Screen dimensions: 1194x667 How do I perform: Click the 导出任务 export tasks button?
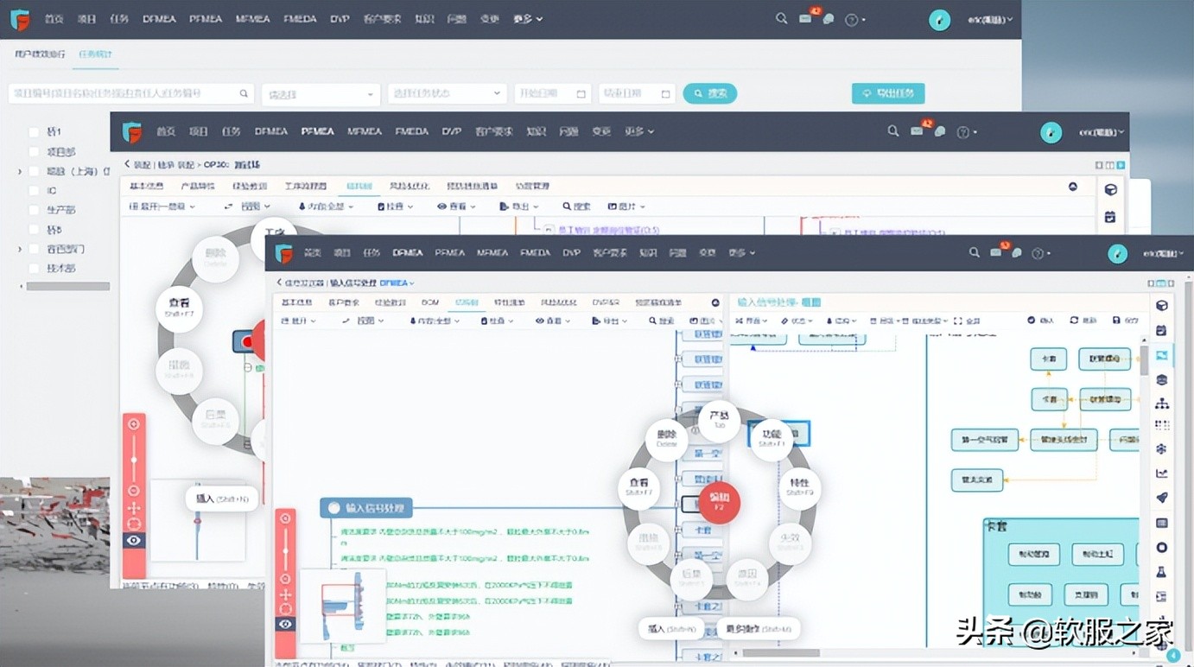pyautogui.click(x=887, y=93)
